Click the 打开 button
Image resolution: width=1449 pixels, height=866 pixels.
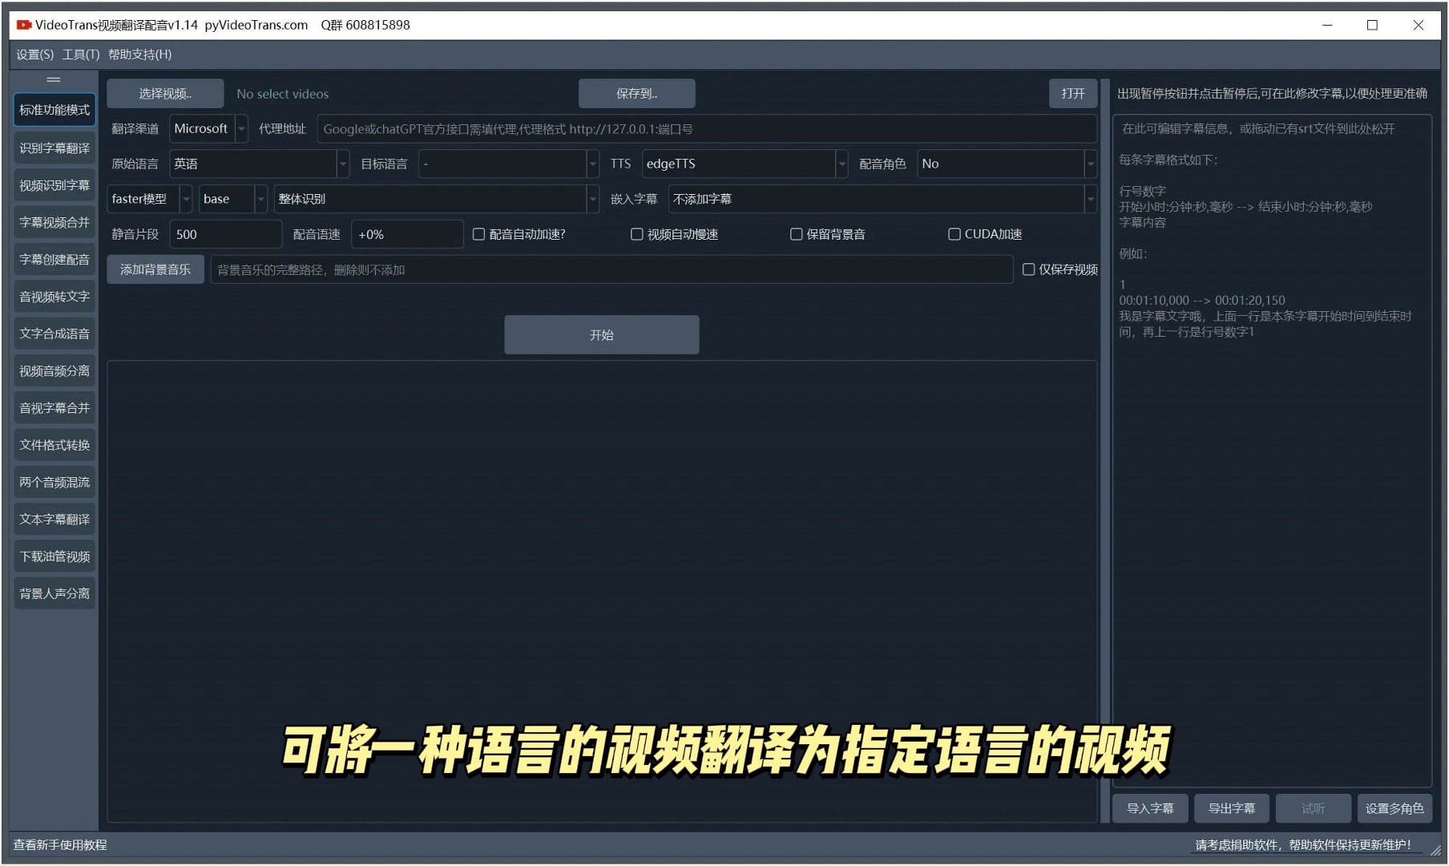(x=1072, y=94)
